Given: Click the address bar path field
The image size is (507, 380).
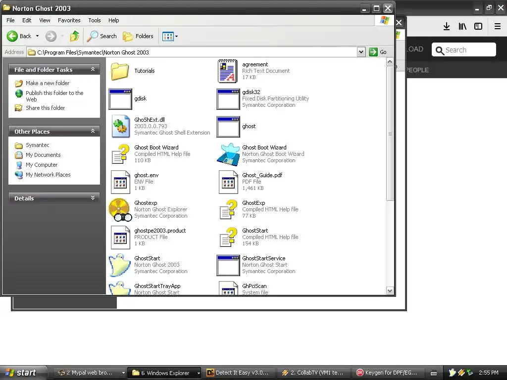Looking at the screenshot, I should click(192, 52).
